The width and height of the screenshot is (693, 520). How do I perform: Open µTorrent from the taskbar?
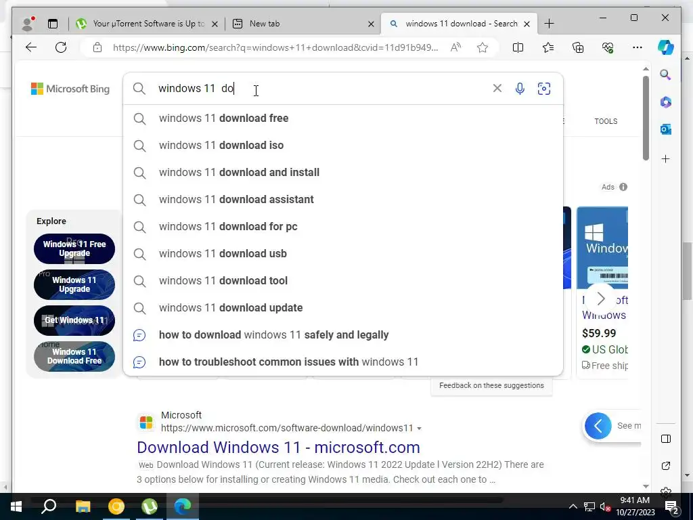tap(150, 506)
